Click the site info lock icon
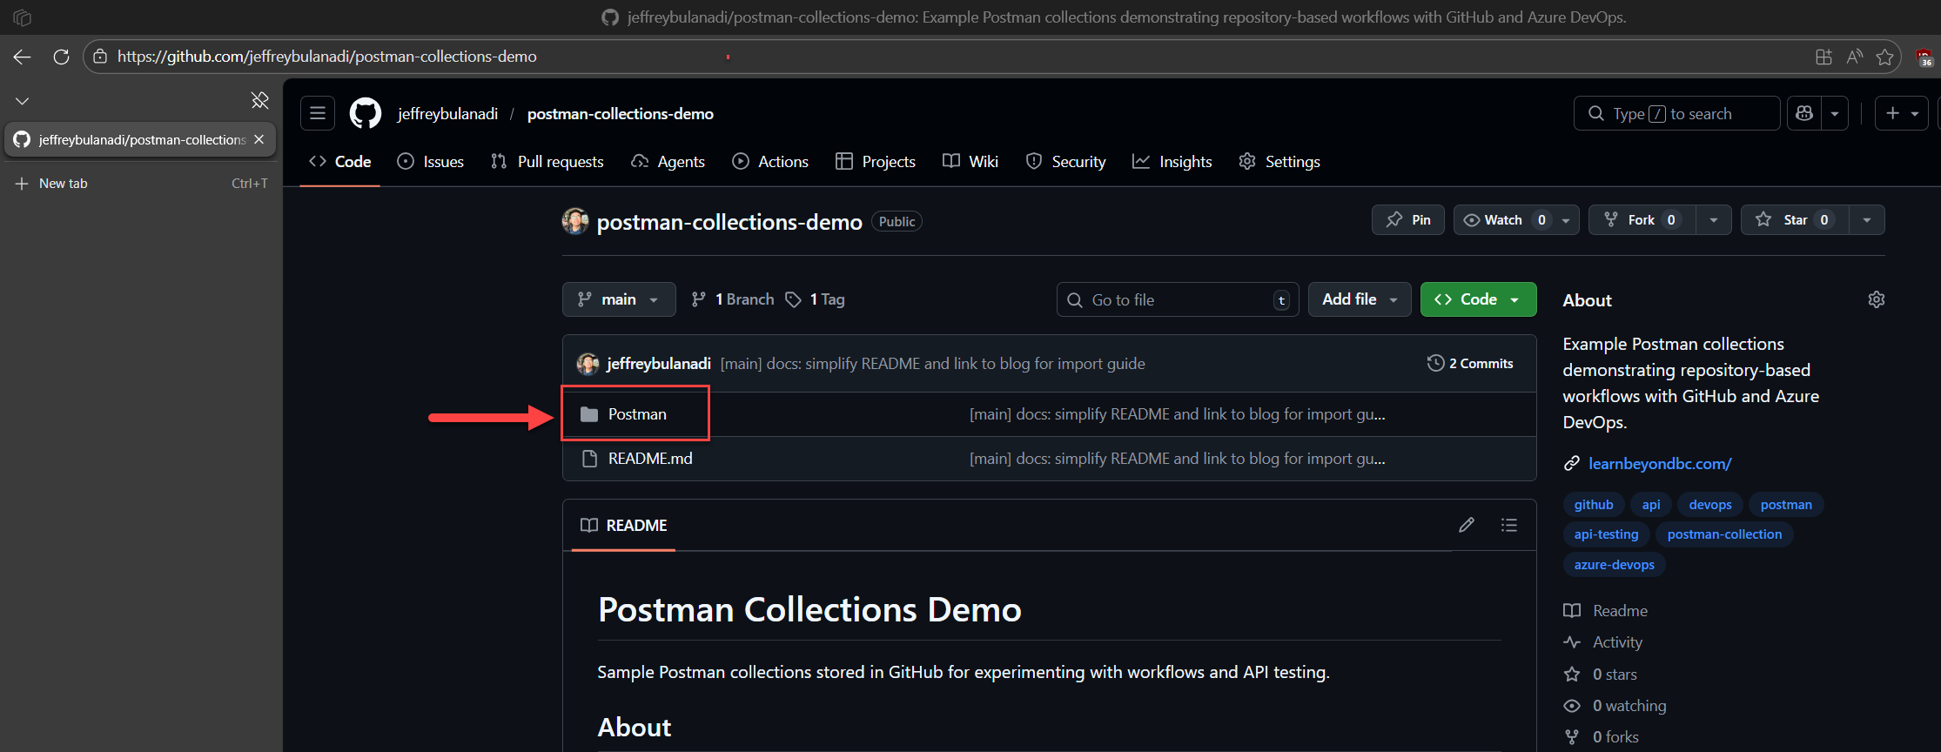Viewport: 1941px width, 752px height. click(100, 57)
